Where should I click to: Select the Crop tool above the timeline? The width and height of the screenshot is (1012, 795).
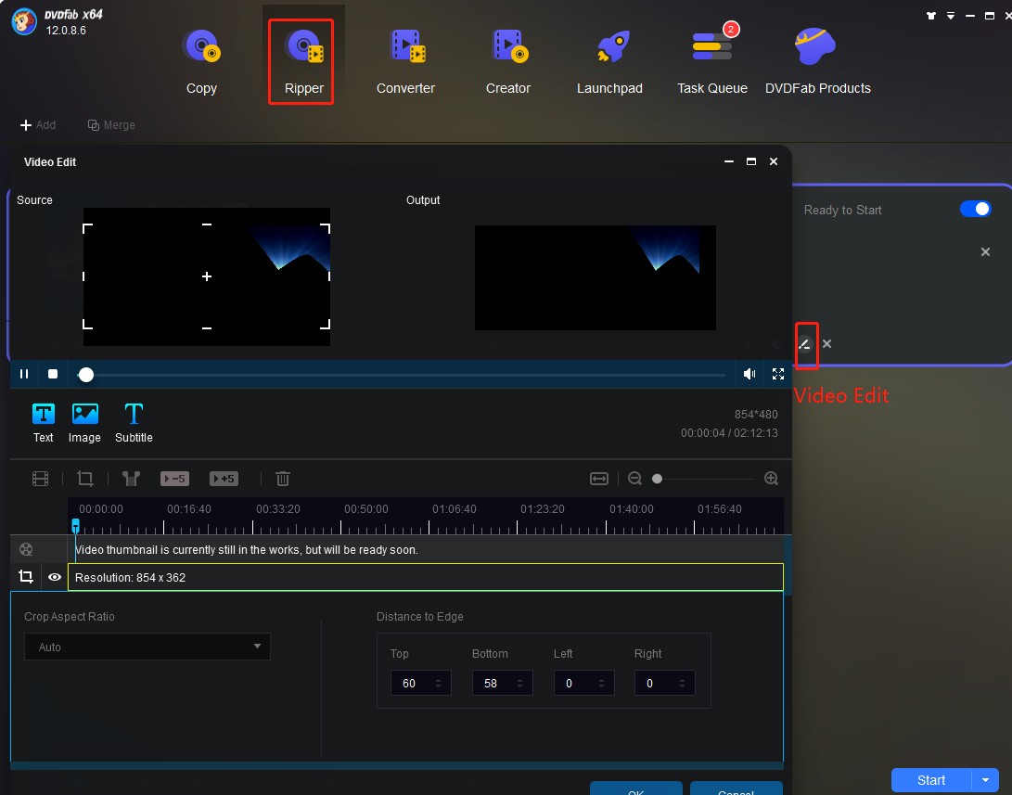pyautogui.click(x=85, y=478)
